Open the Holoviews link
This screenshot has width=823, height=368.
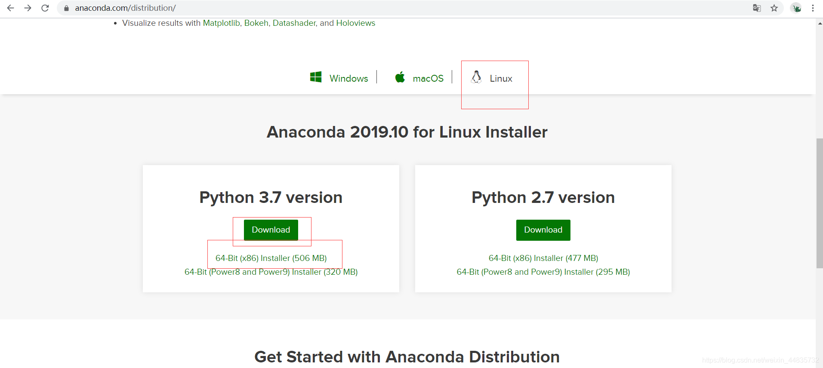pyautogui.click(x=356, y=23)
